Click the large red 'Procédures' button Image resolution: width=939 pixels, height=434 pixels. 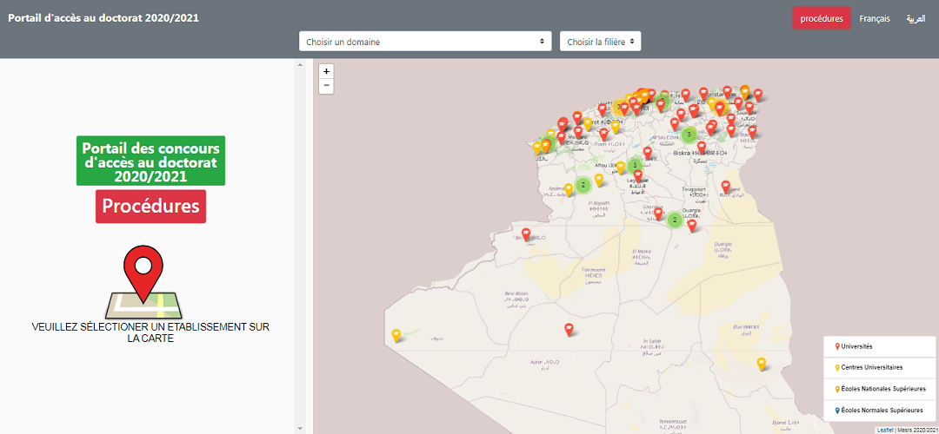(150, 207)
